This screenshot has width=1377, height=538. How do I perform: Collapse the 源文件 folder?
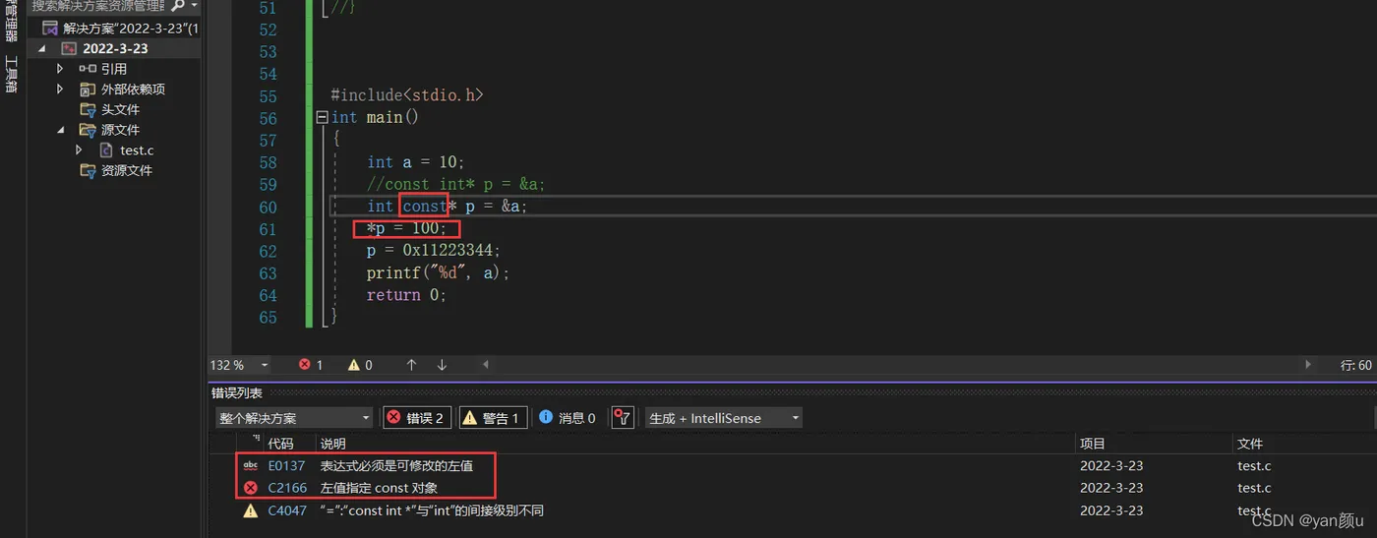point(60,130)
